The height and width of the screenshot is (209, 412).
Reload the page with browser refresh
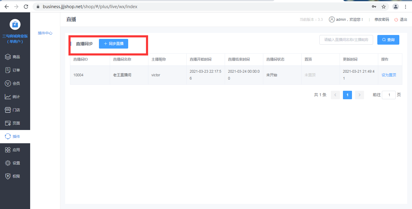pos(26,7)
